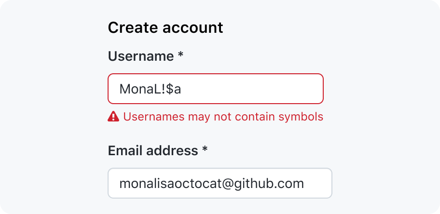The width and height of the screenshot is (440, 214).
Task: Click the word 'account' in the heading
Action: pyautogui.click(x=193, y=28)
